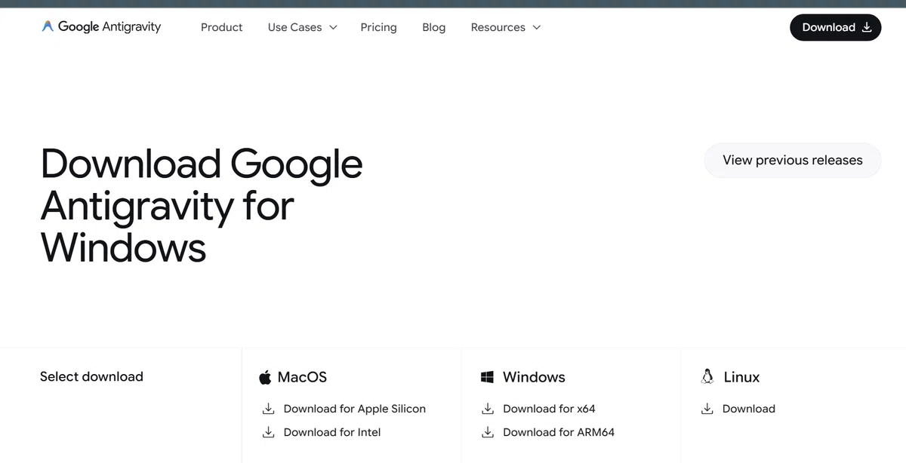Click the Download Google Antigravity for Windows headline
Image resolution: width=906 pixels, height=463 pixels.
(202, 205)
